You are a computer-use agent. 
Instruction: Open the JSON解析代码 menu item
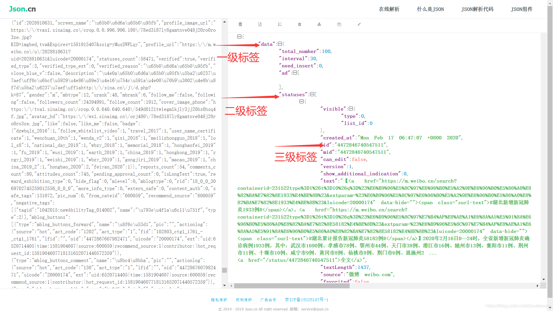[477, 9]
